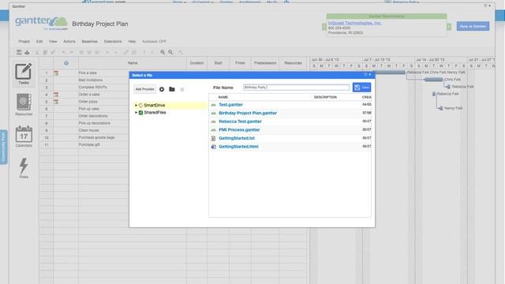Image resolution: width=505 pixels, height=284 pixels.
Task: Click the new folder icon in dialog
Action: pyautogui.click(x=172, y=89)
